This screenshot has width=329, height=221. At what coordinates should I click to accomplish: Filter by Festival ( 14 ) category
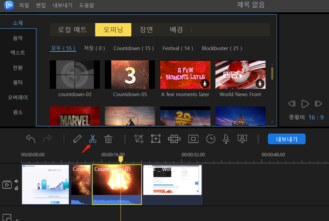tap(178, 48)
